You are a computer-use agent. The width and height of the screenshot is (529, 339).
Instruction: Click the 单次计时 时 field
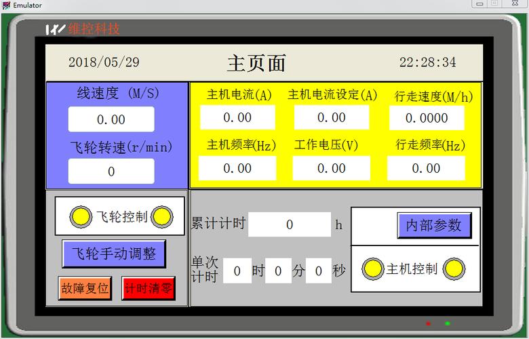(237, 271)
